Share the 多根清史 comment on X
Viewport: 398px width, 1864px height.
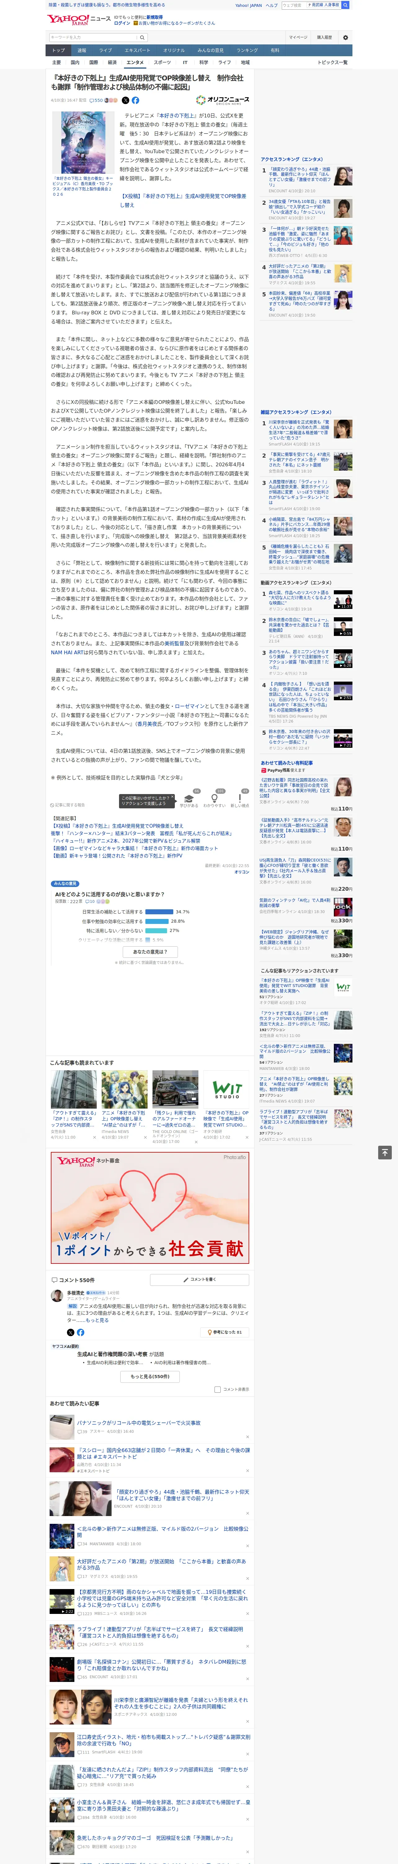point(70,1332)
